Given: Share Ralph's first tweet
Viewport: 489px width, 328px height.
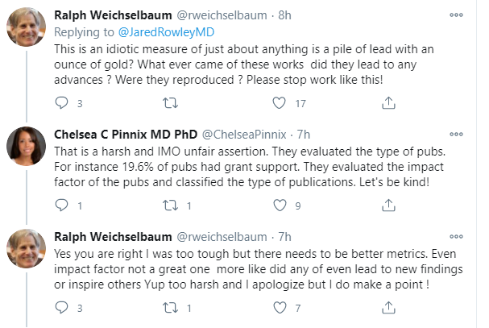Looking at the screenshot, I should coord(387,102).
